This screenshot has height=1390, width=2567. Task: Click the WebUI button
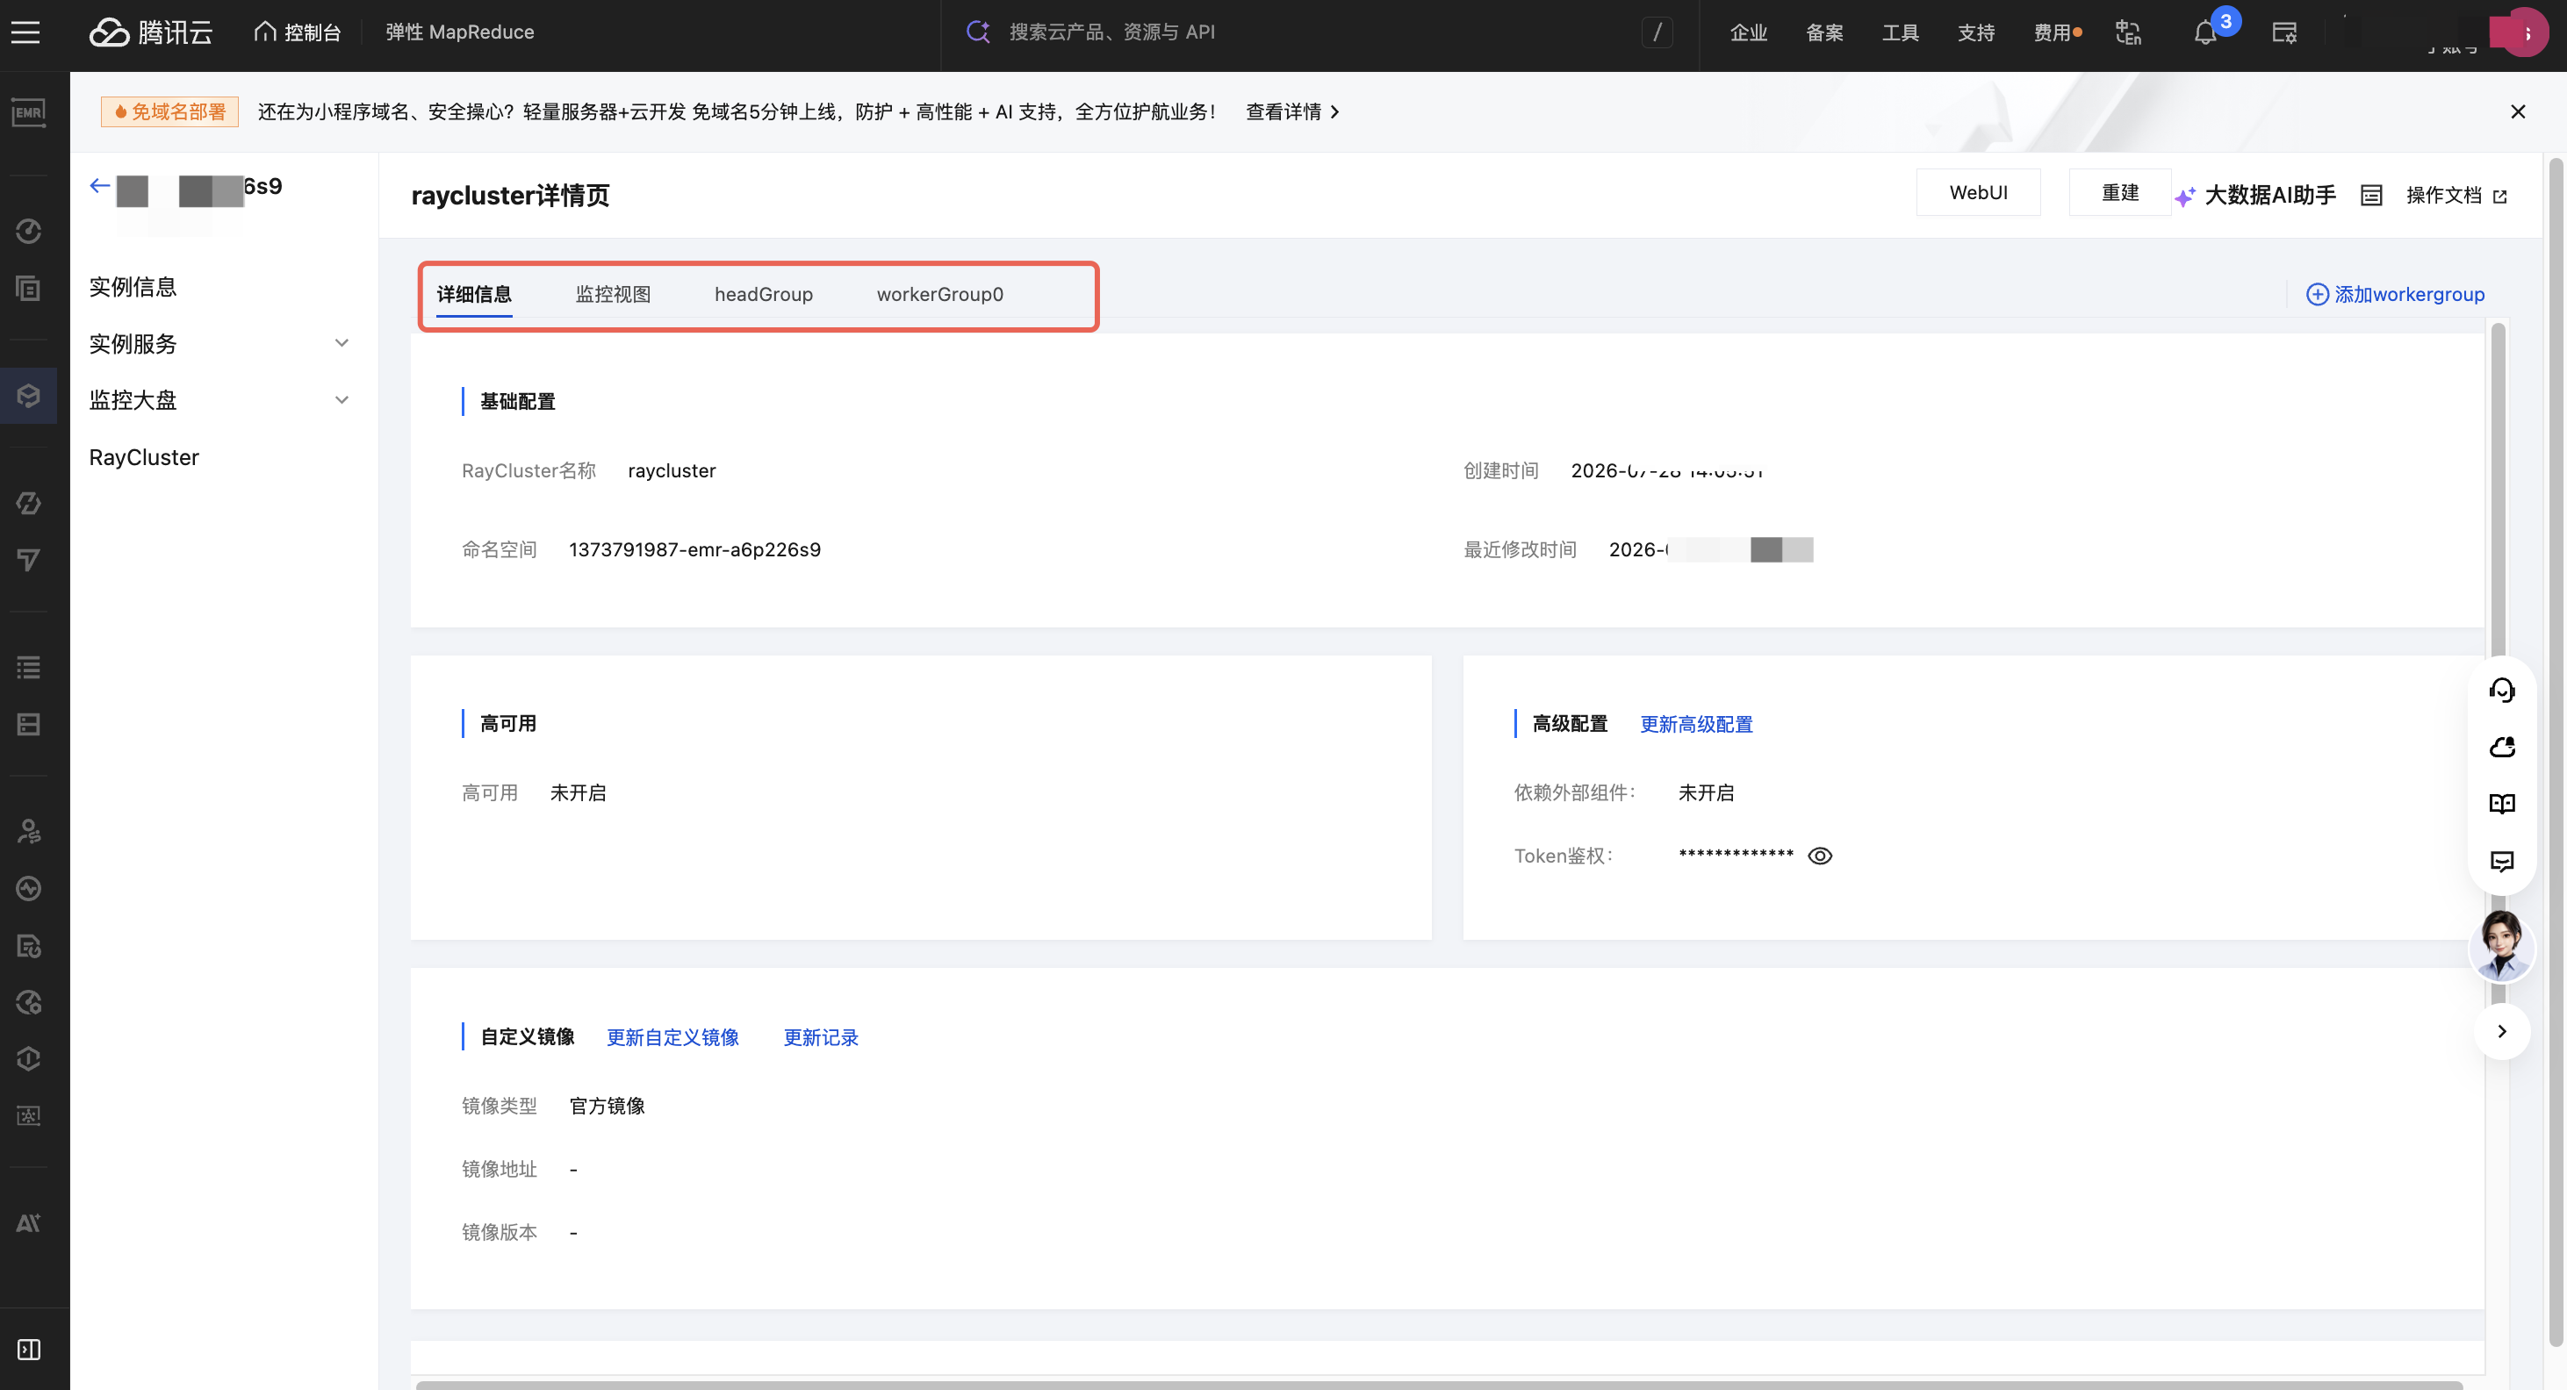pos(1978,192)
